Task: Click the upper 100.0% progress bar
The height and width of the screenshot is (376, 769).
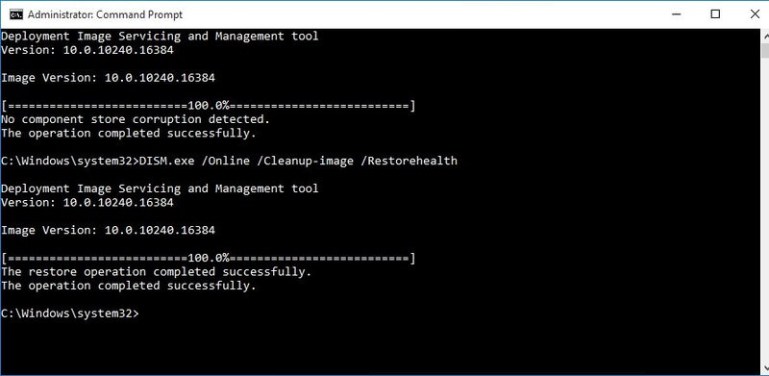Action: 209,106
